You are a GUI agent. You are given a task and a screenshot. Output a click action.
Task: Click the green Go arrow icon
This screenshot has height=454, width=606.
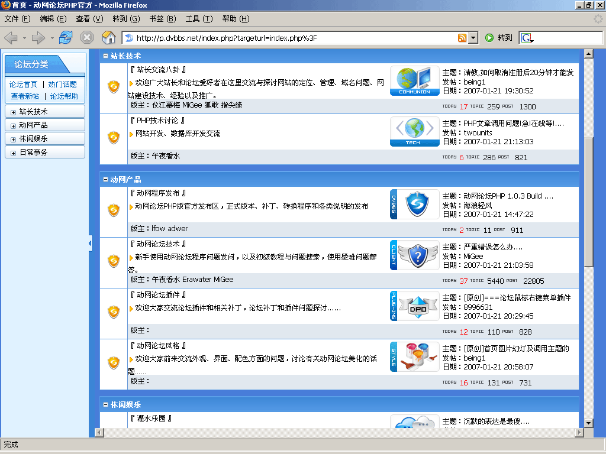(x=489, y=38)
